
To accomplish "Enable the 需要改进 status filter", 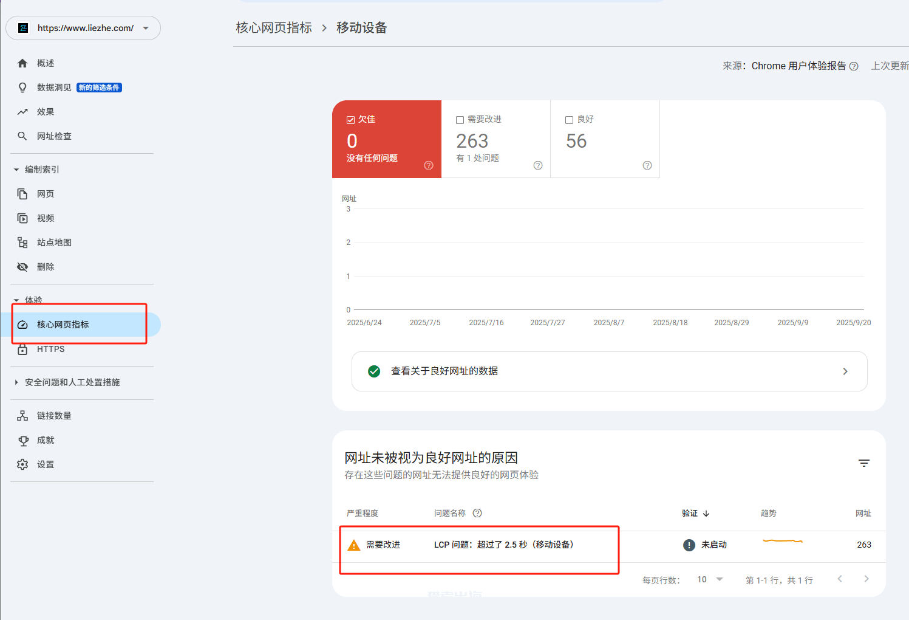I will tap(460, 119).
